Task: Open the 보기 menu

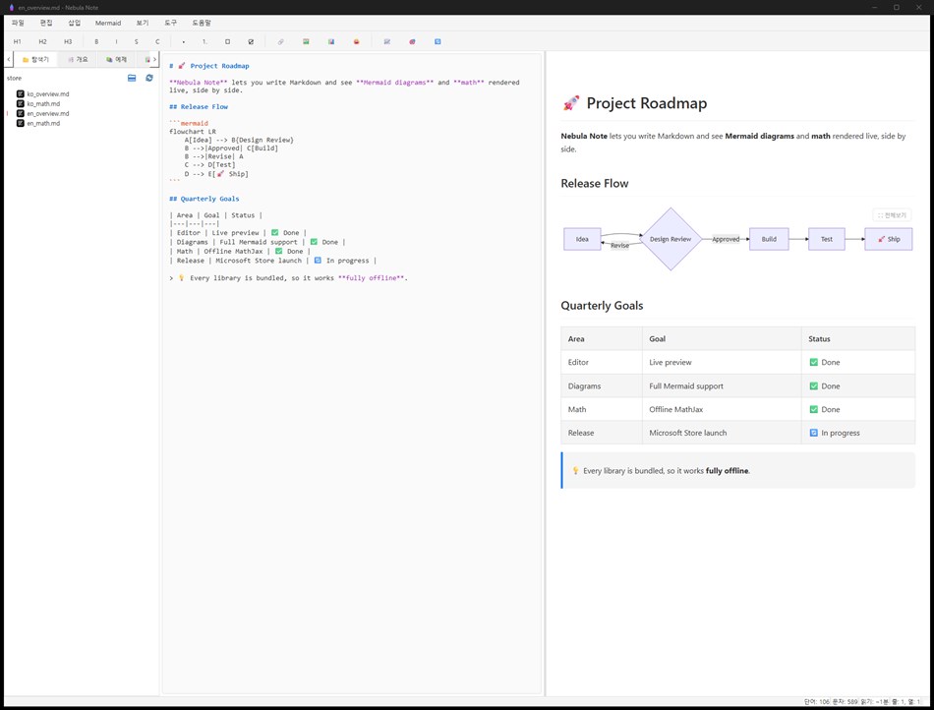Action: (142, 23)
